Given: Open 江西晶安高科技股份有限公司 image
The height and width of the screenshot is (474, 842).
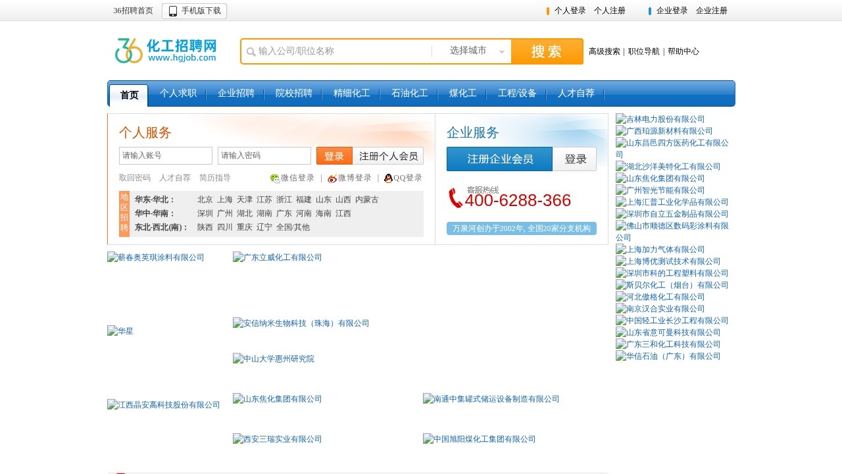Looking at the screenshot, I should coord(164,405).
